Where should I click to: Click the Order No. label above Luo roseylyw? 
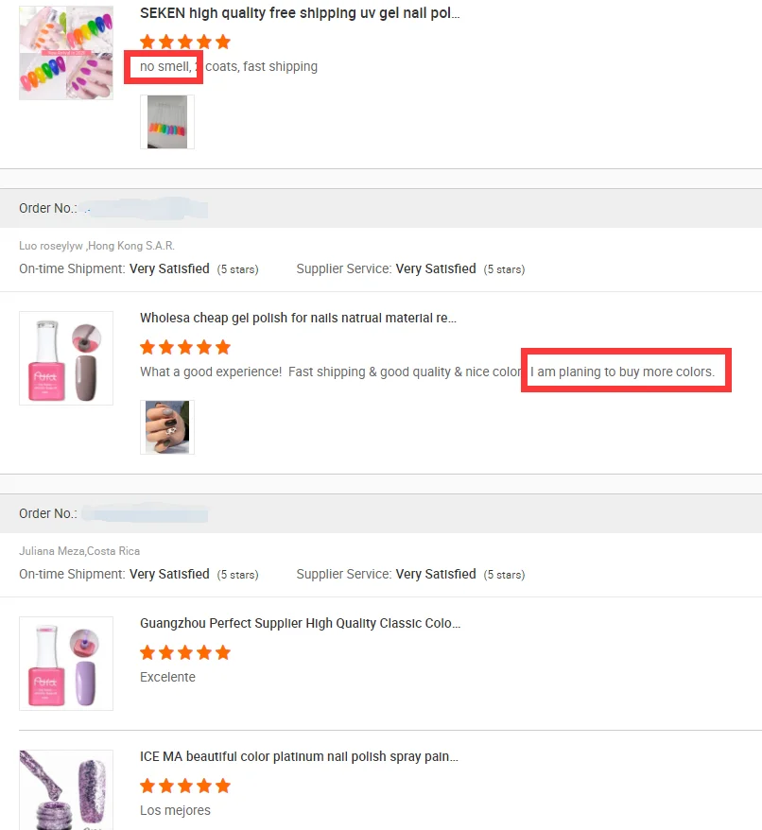point(47,208)
